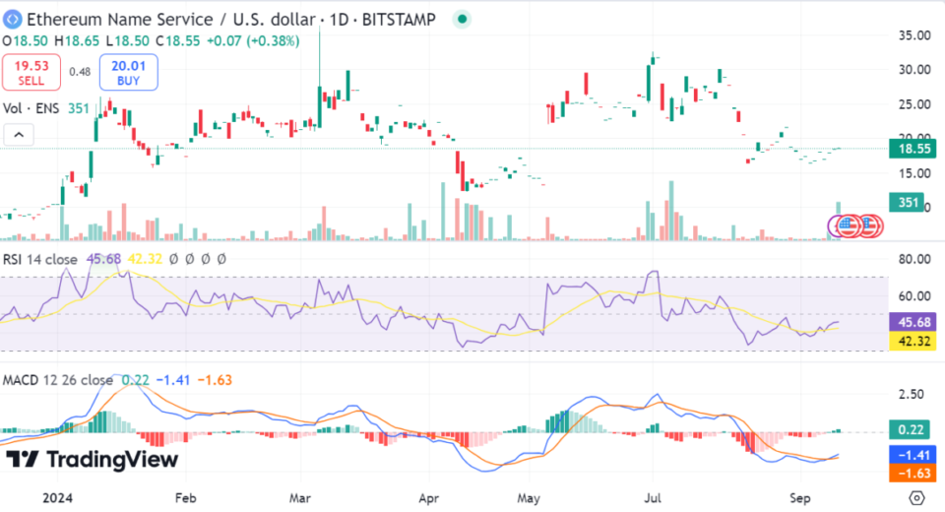Click the 19.53 SELL button
945x512 pixels.
[x=31, y=72]
